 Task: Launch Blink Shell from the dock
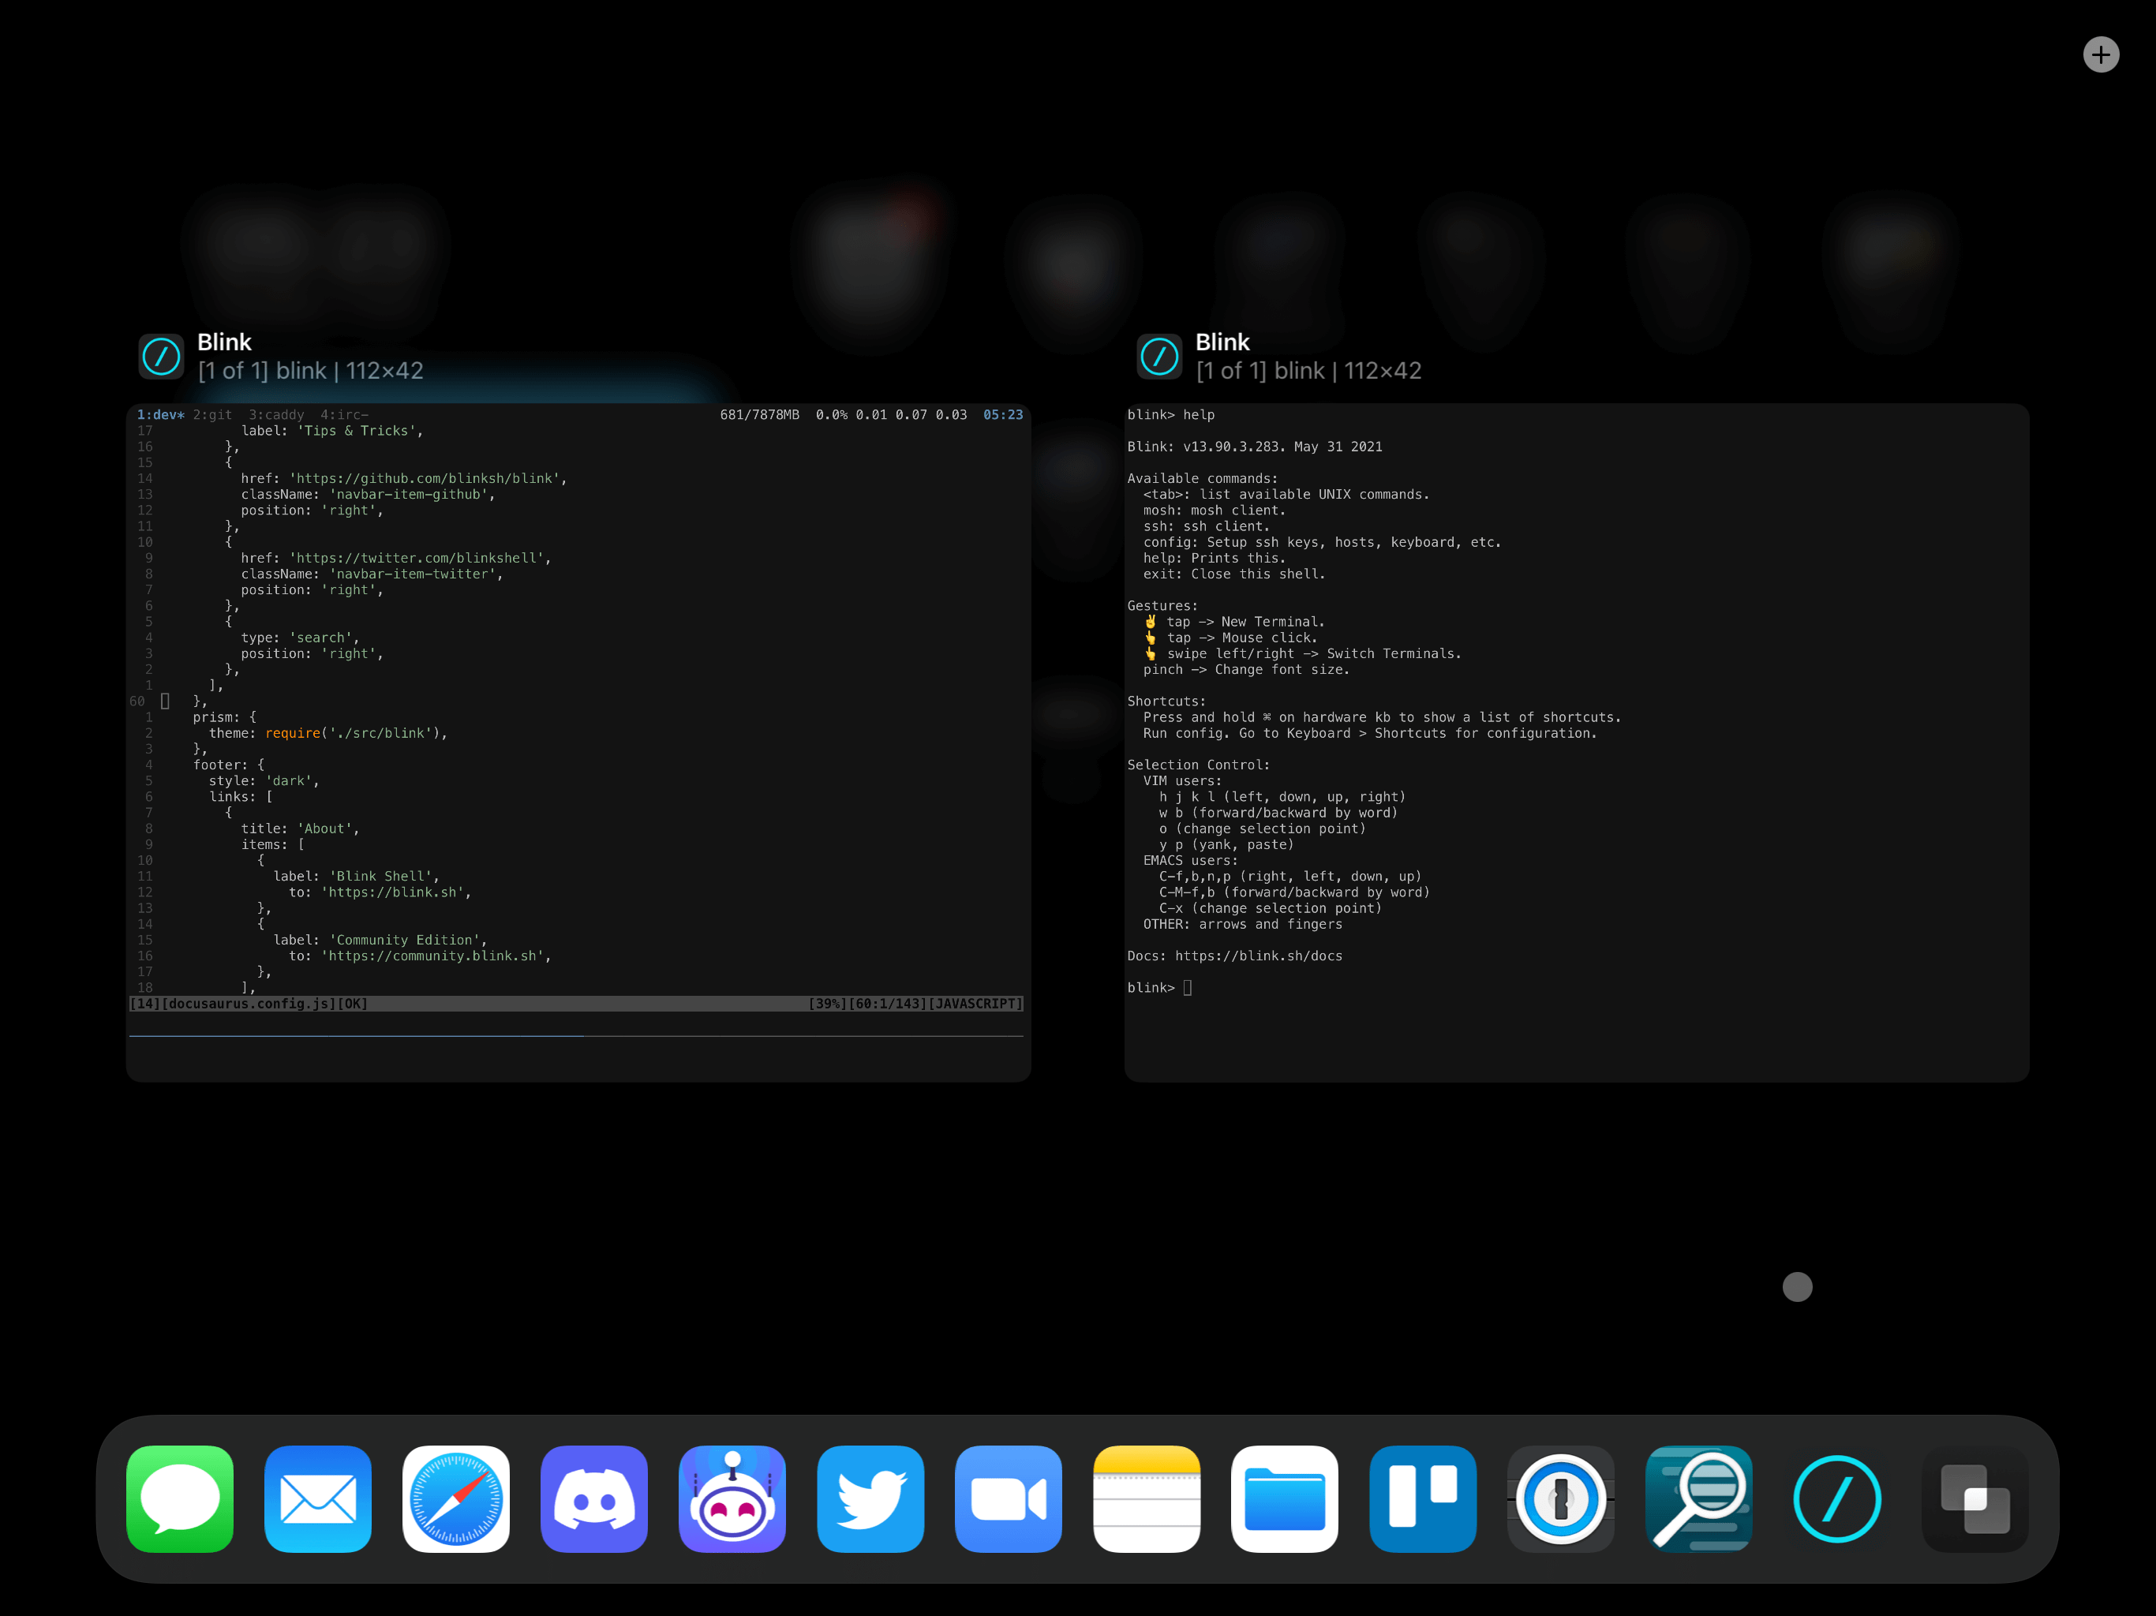(x=1837, y=1498)
